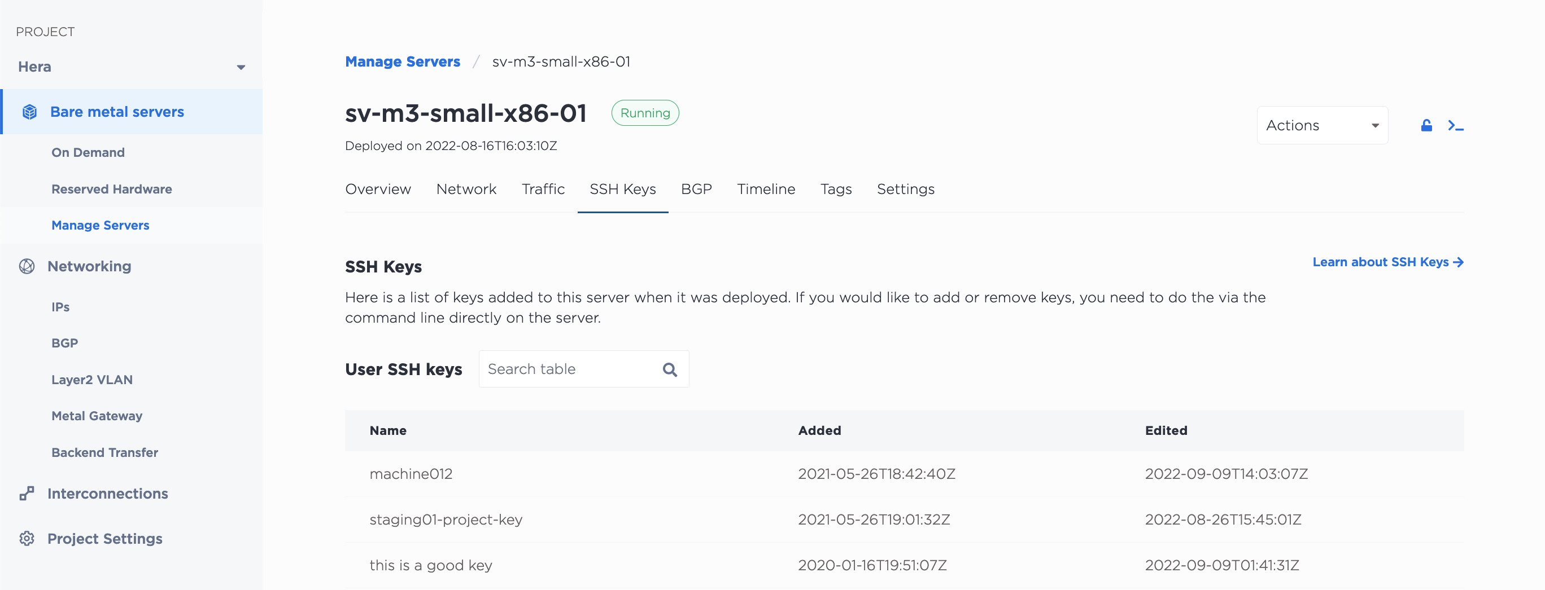
Task: Sort table by Added column header
Action: coord(819,430)
